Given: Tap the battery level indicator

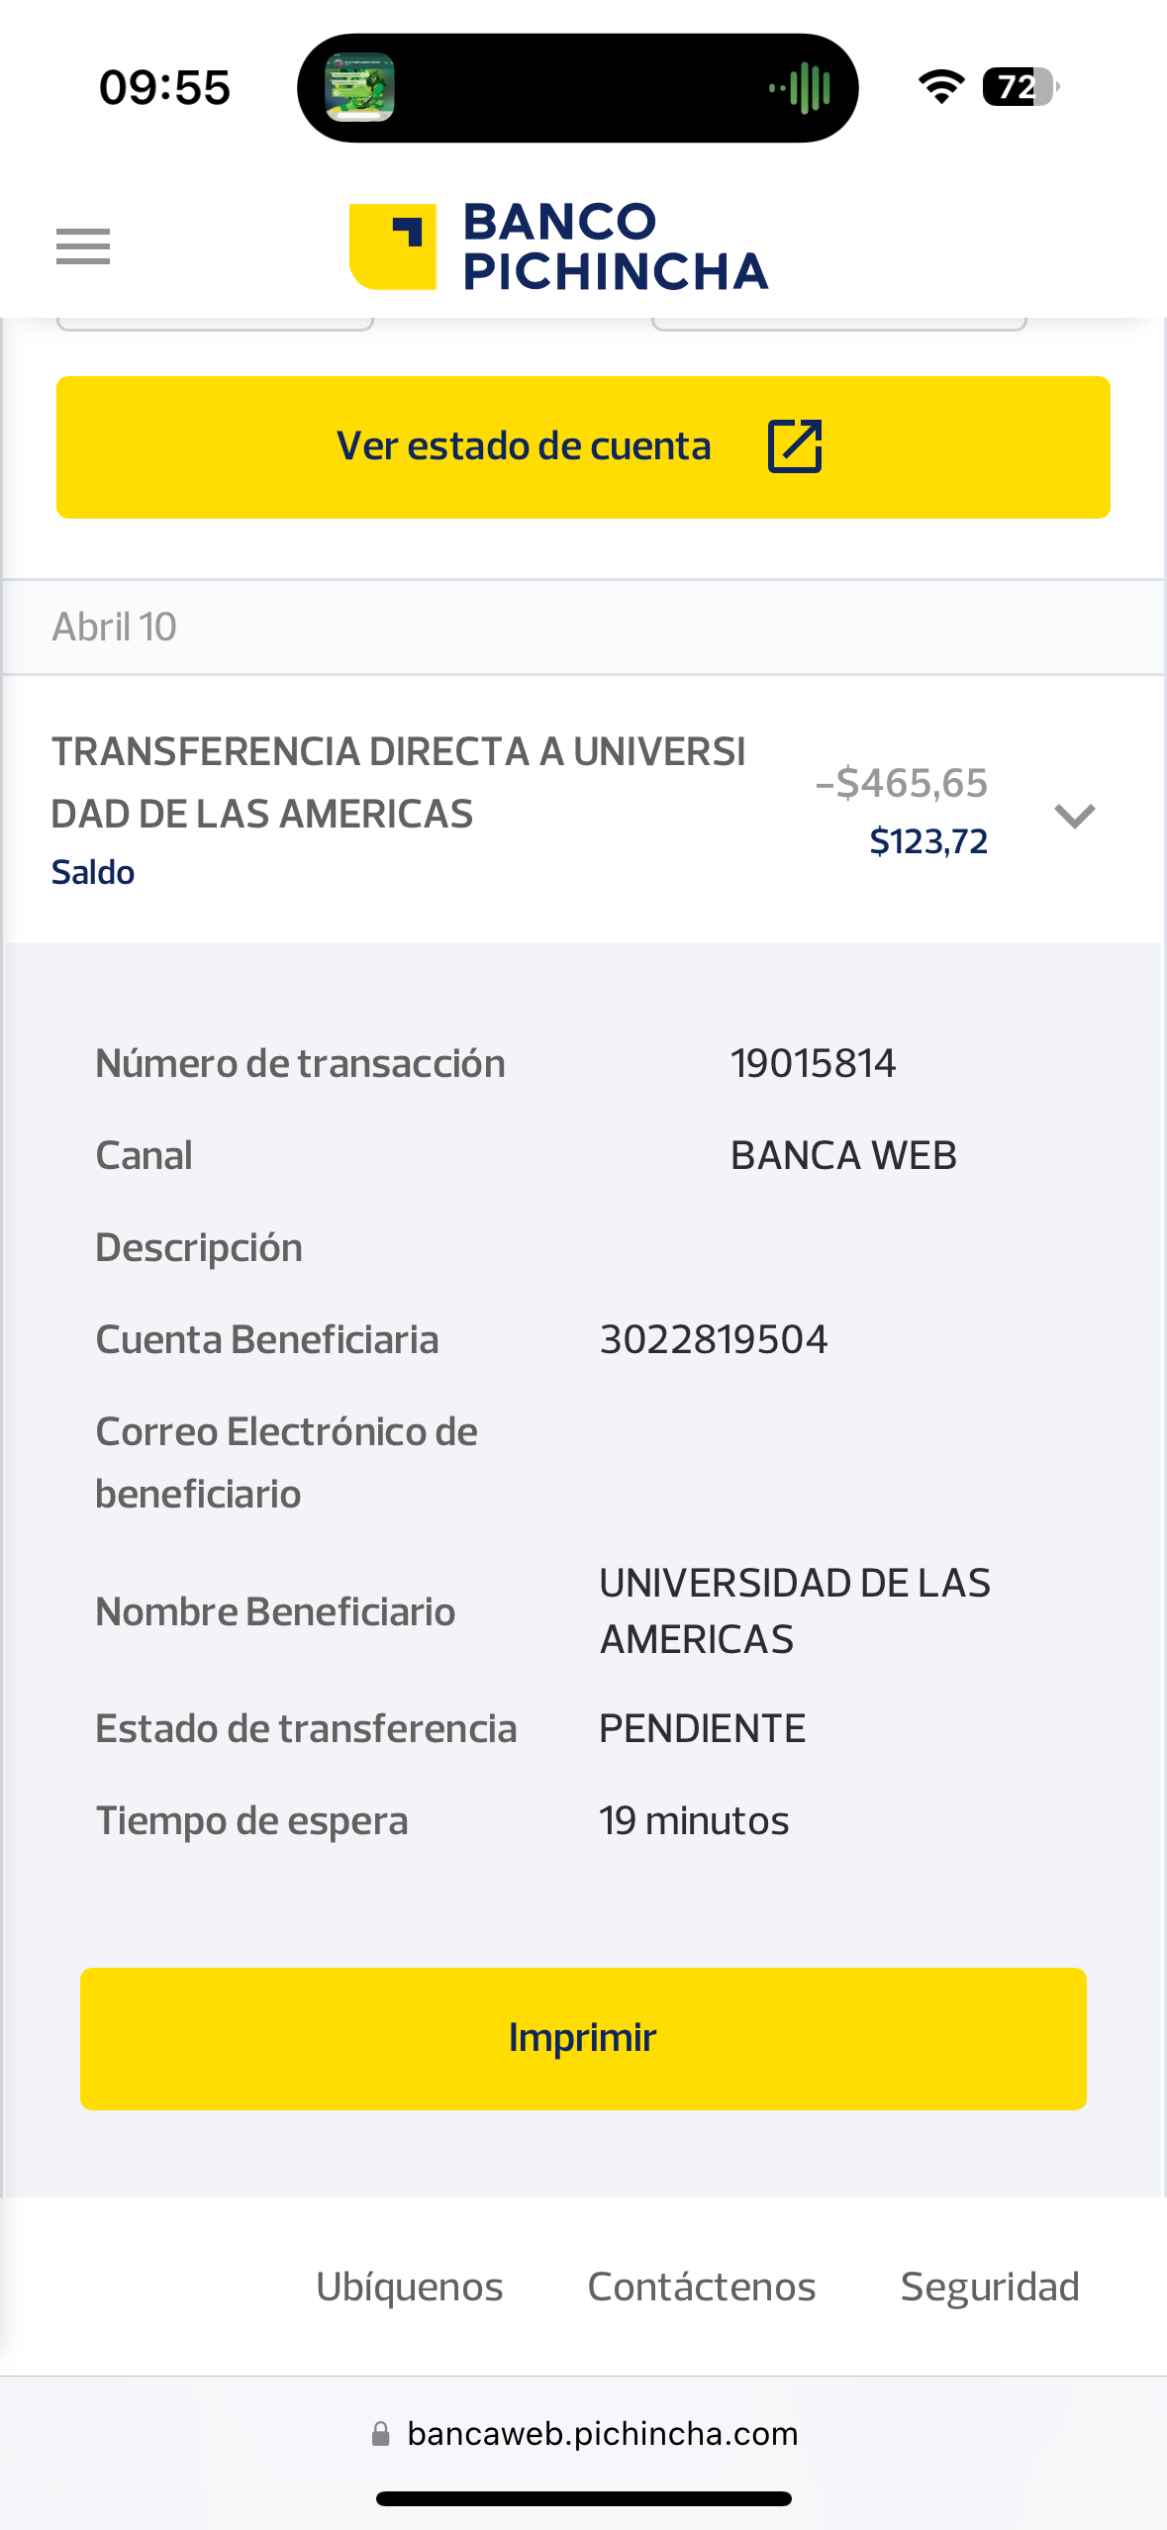Looking at the screenshot, I should 1020,87.
